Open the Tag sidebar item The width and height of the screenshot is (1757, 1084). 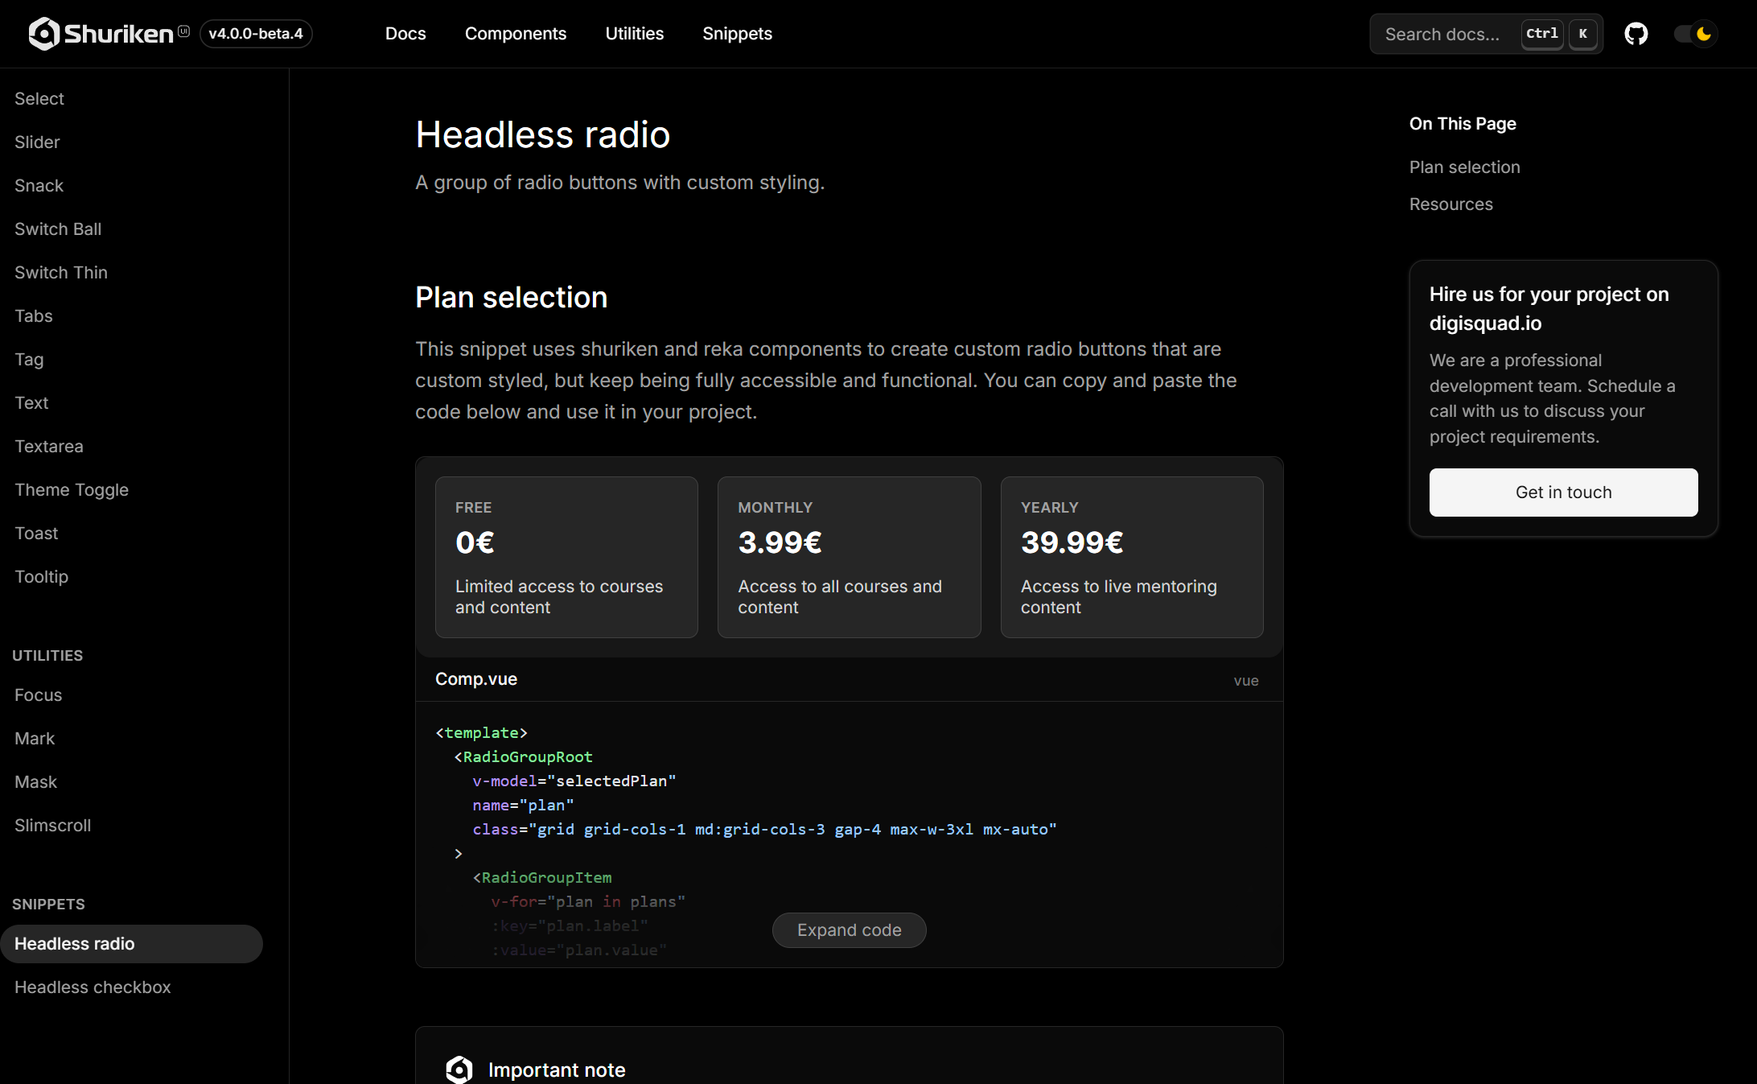pyautogui.click(x=29, y=359)
